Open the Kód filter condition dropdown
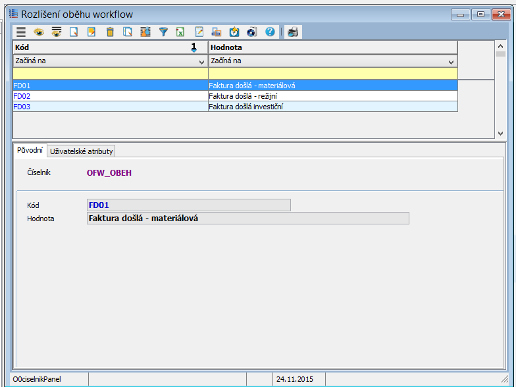Screen dimensions: 516x387 coord(201,61)
